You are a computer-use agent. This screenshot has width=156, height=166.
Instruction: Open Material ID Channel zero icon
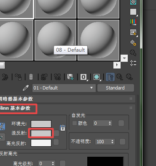pyautogui.click(x=83, y=77)
